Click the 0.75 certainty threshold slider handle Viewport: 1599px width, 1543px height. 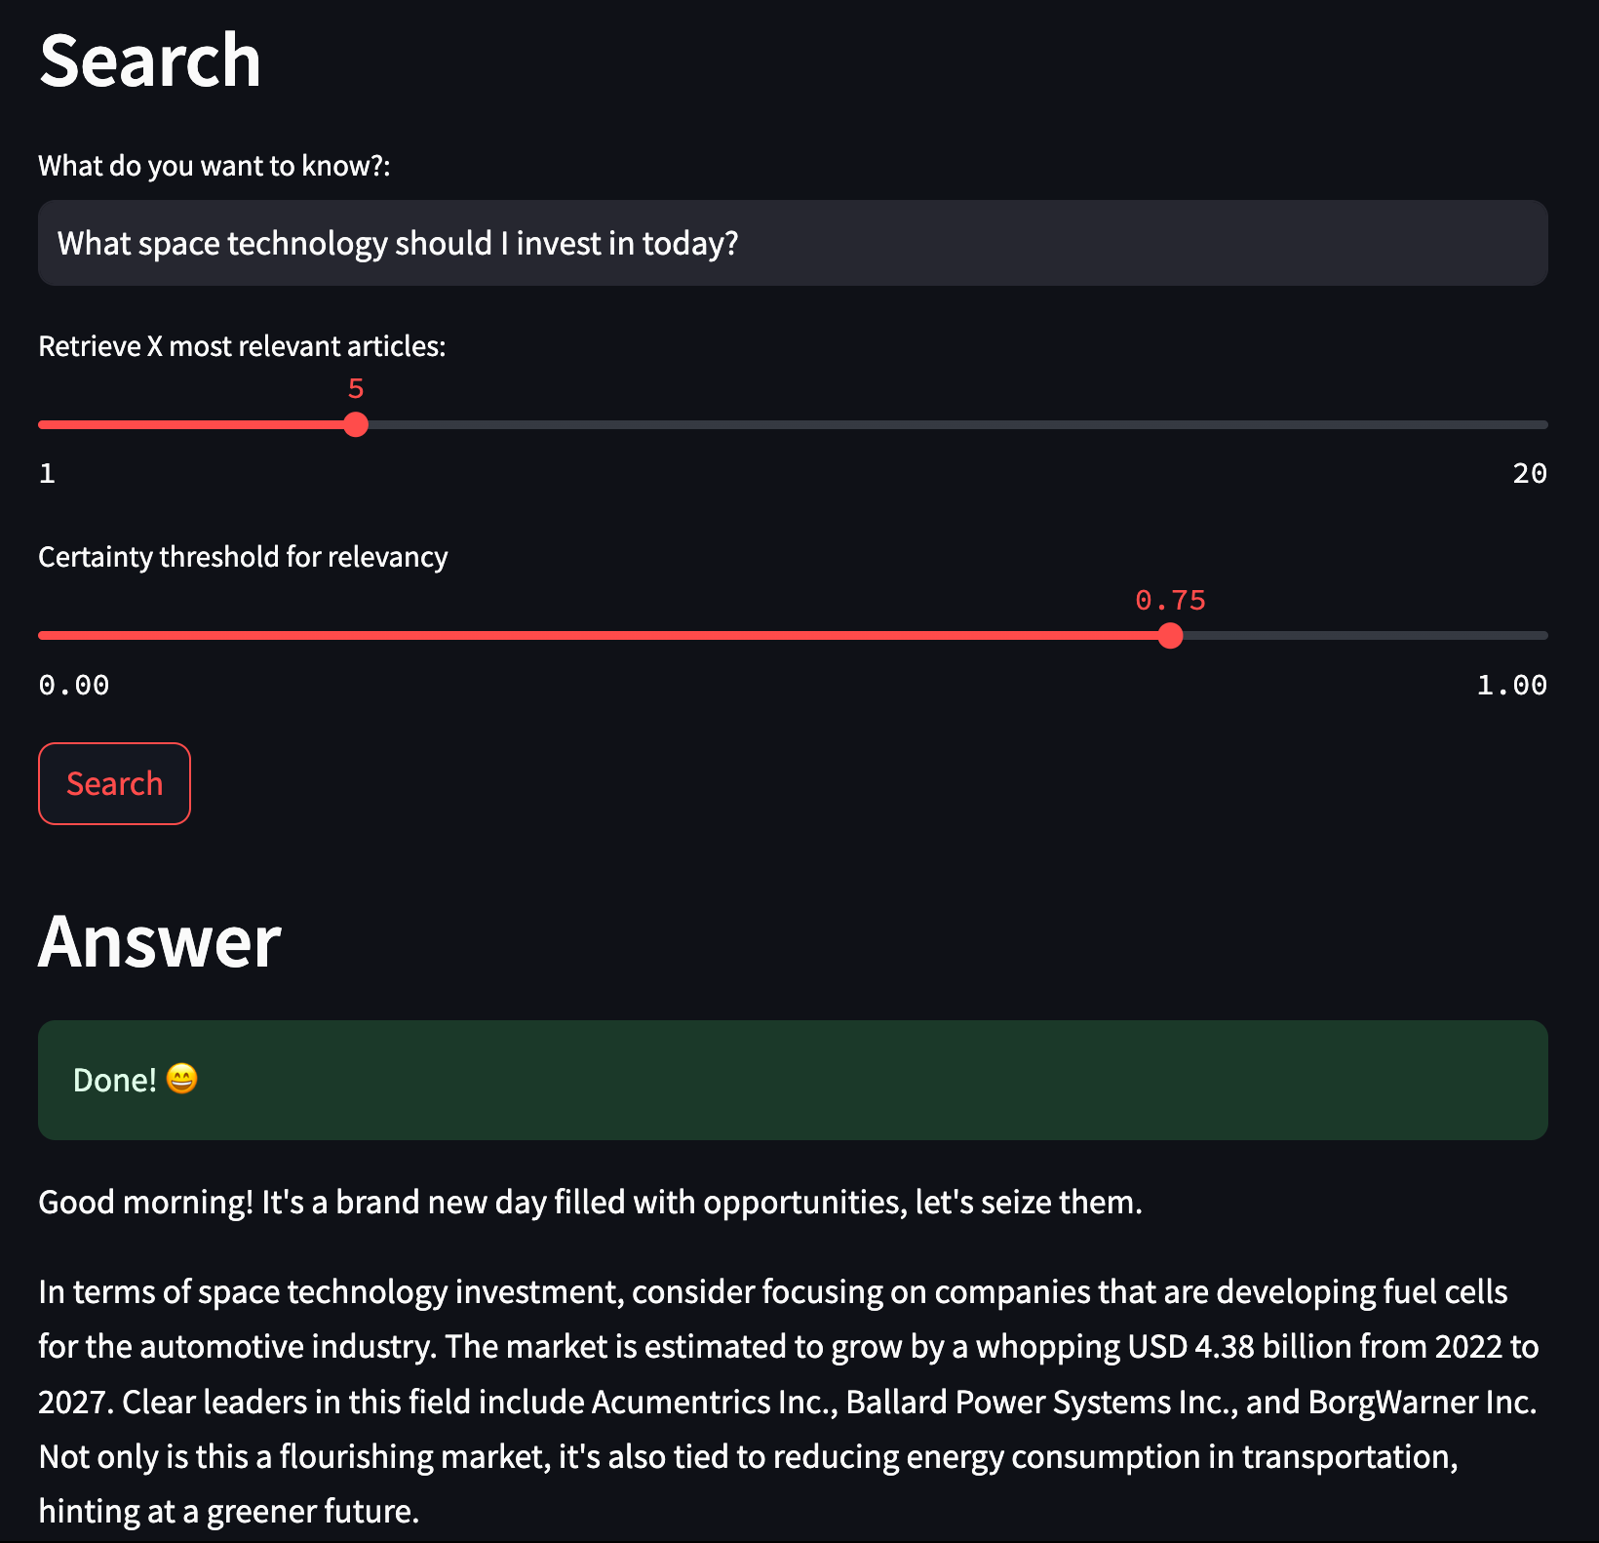pos(1171,636)
